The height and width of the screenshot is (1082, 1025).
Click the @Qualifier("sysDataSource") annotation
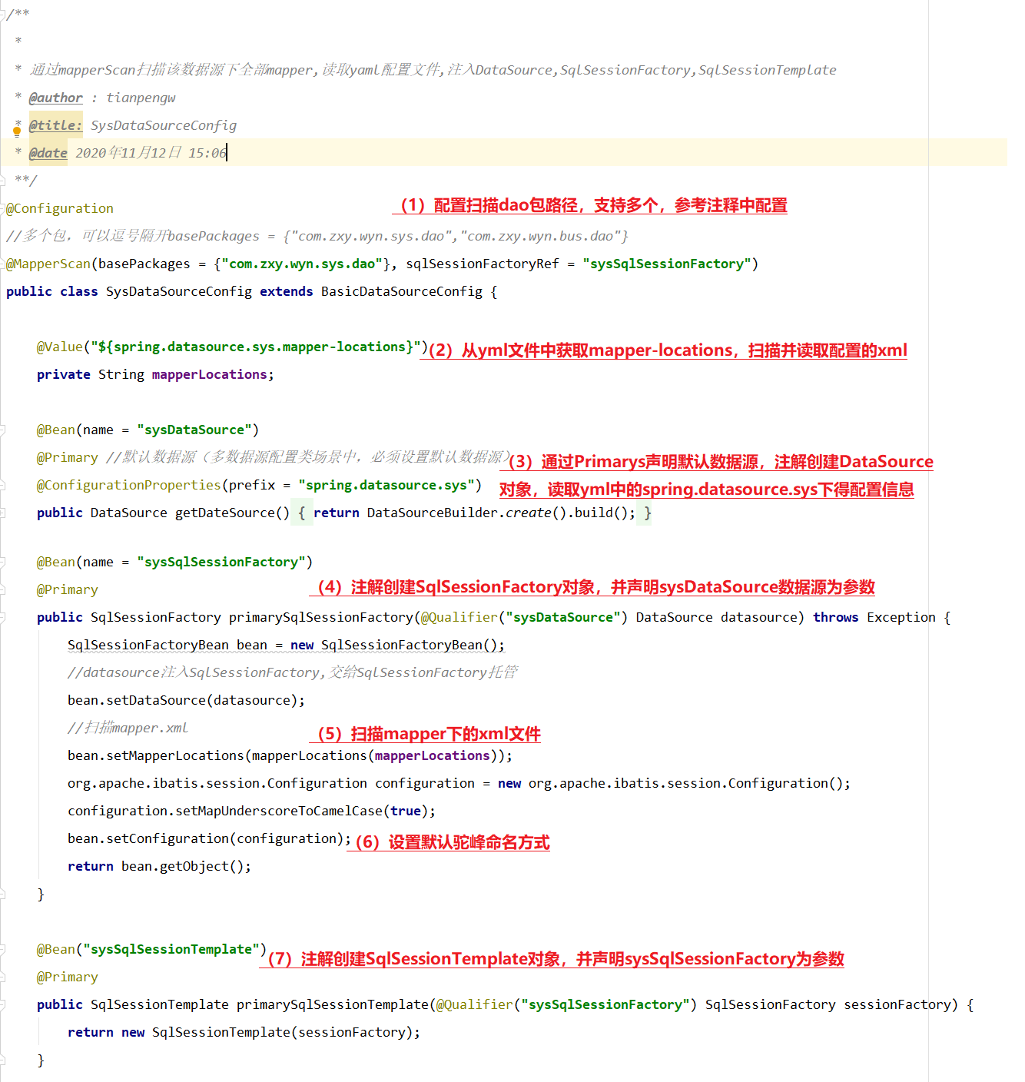[x=525, y=617]
